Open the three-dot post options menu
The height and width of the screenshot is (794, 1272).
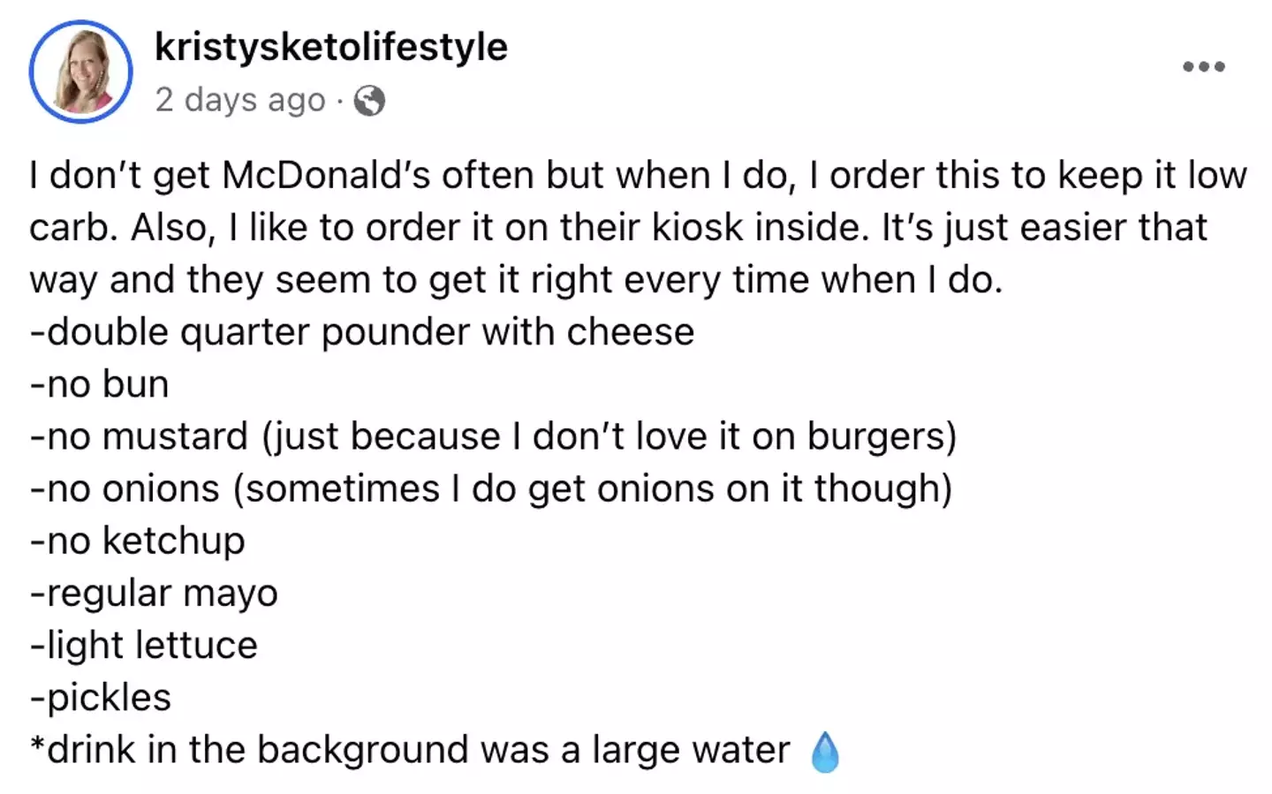(1204, 66)
